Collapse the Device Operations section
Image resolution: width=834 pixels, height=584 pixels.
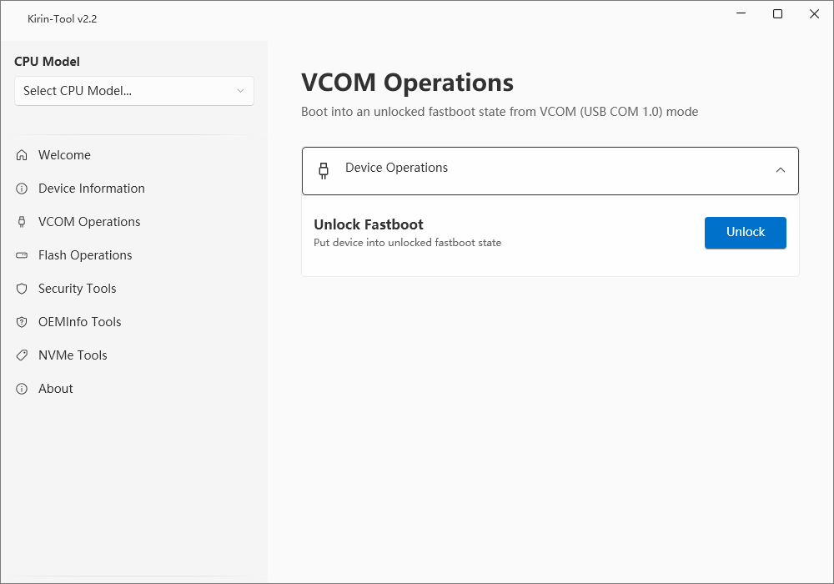781,170
